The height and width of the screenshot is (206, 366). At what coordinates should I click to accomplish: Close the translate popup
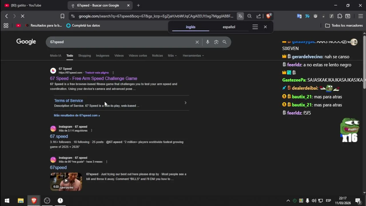(x=265, y=27)
